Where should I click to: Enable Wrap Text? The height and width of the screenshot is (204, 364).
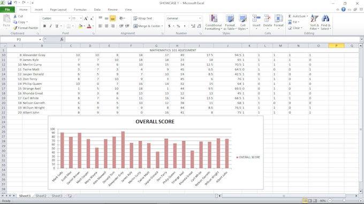click(x=142, y=18)
